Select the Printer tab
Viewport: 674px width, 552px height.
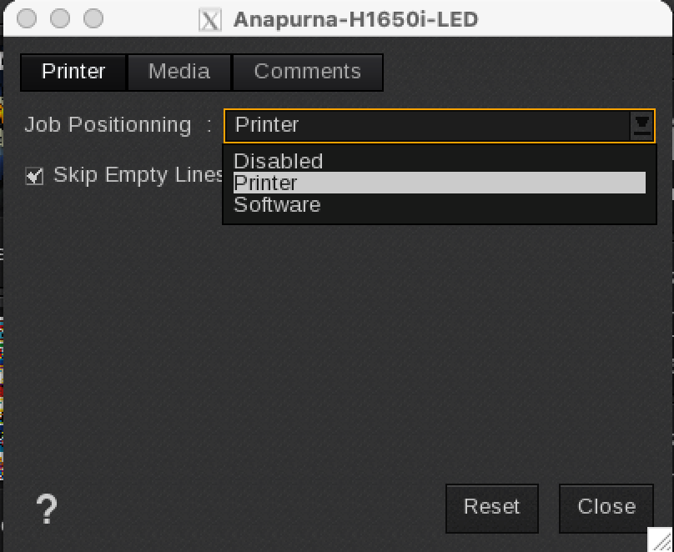tap(74, 72)
